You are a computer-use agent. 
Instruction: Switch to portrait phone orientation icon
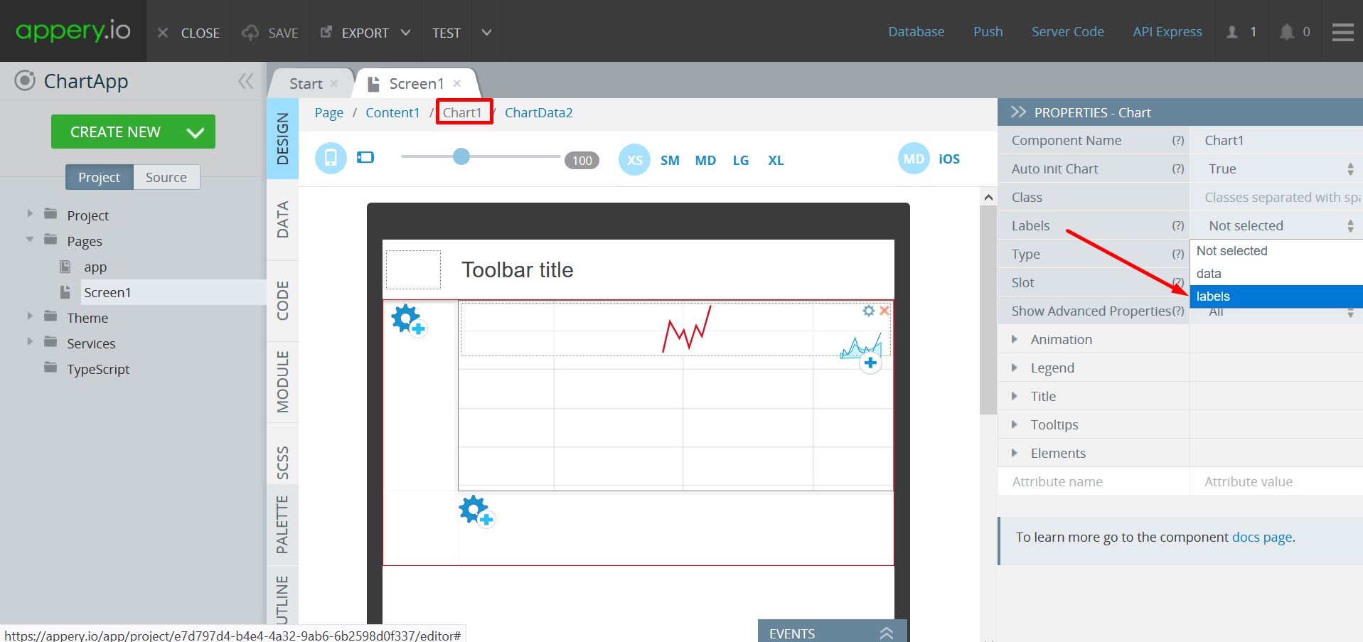pos(331,158)
